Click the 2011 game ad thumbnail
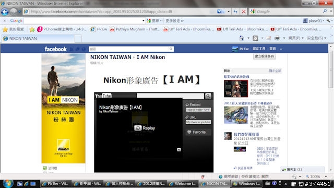The height and width of the screenshot is (188, 334). [x=236, y=115]
